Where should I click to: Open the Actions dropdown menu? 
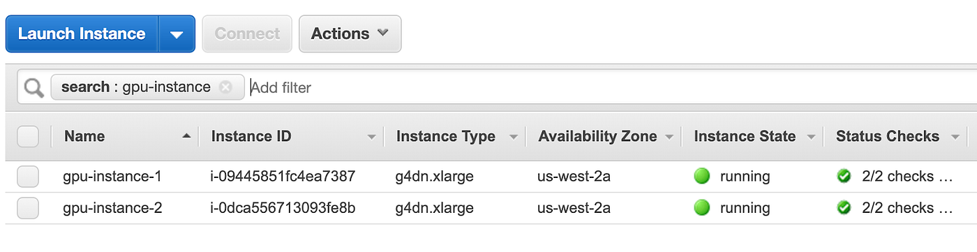pyautogui.click(x=350, y=34)
